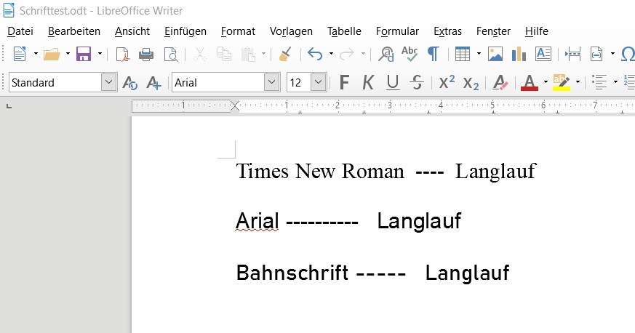Select the Clone Formatting brush icon

pyautogui.click(x=286, y=54)
